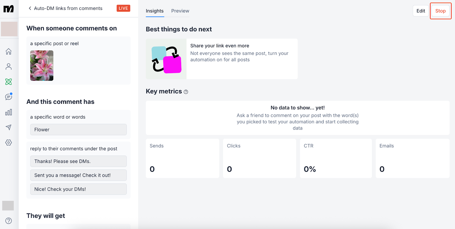Click the Flower keyword field
The width and height of the screenshot is (455, 229).
(x=78, y=130)
